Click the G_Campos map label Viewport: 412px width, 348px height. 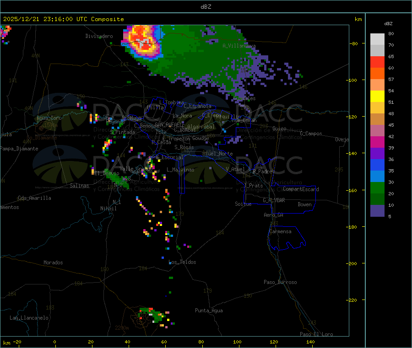click(x=311, y=134)
